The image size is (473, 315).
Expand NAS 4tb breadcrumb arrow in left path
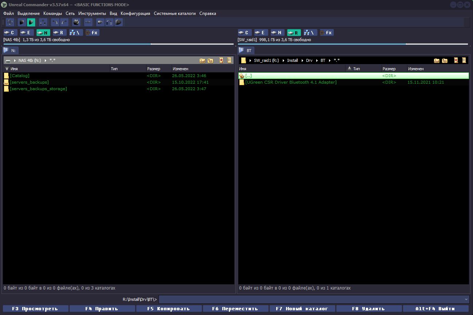pos(46,60)
